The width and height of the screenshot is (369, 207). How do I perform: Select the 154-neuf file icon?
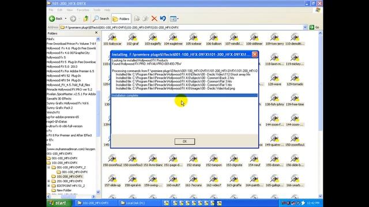point(254,160)
